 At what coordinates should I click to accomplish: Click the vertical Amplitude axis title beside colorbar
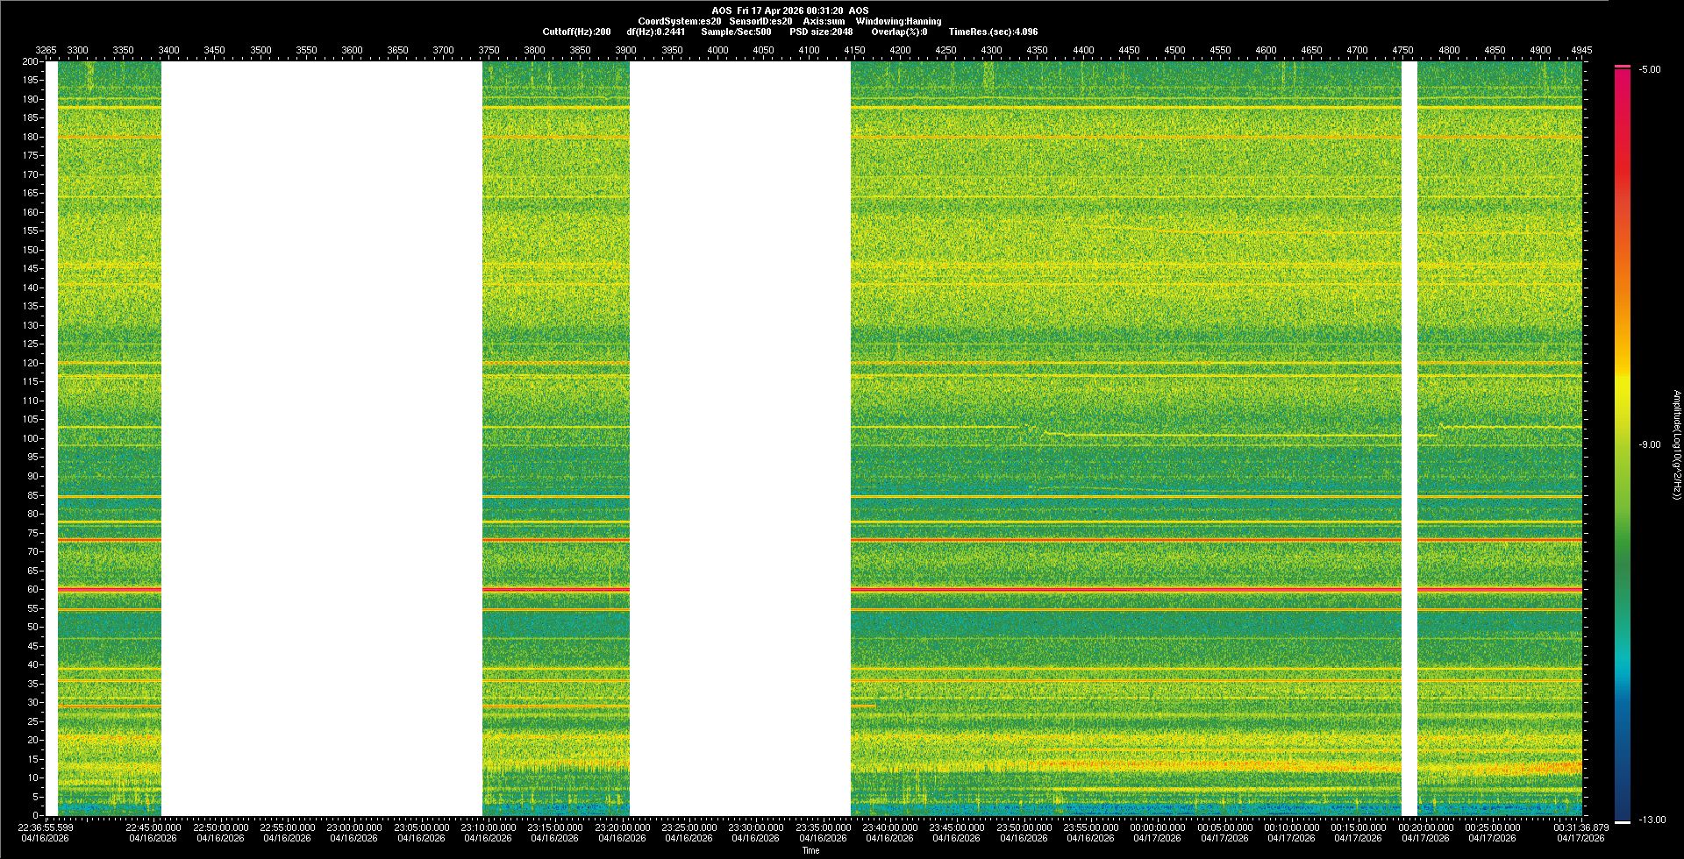[1676, 444]
